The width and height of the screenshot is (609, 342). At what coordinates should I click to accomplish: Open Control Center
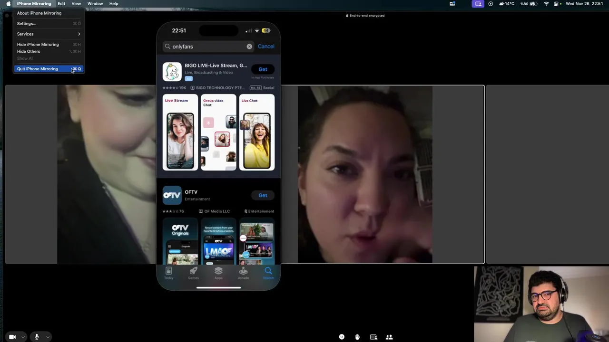(556, 3)
